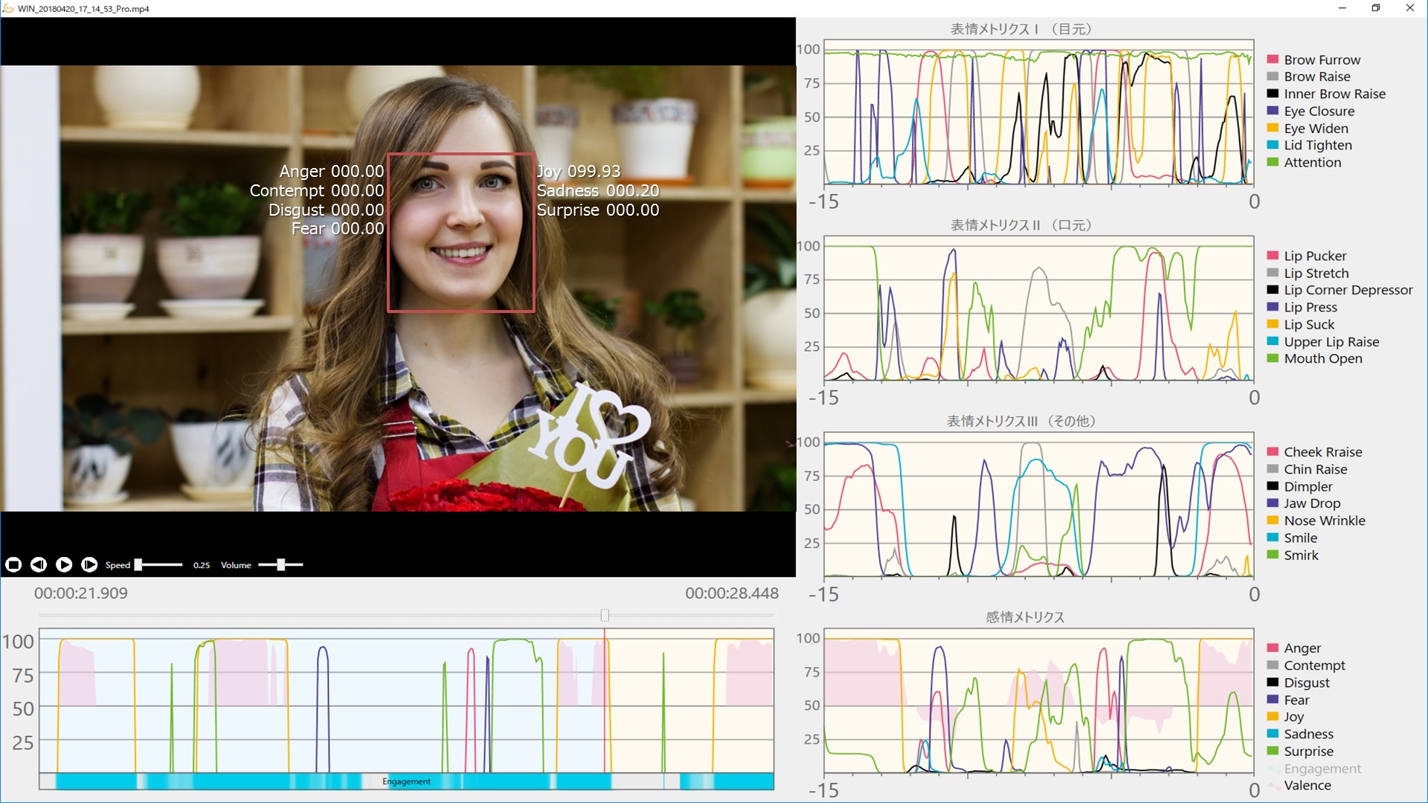Click the Smile legend marker
Image resolution: width=1428 pixels, height=803 pixels.
(1273, 538)
